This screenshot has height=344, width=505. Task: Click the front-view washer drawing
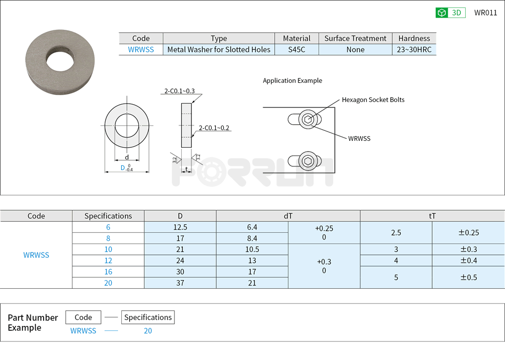[127, 125]
